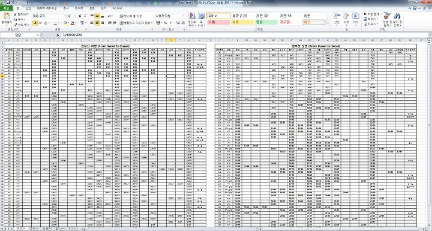Click the Copy (복사) icon
432x231 pixels.
(x=15, y=20)
